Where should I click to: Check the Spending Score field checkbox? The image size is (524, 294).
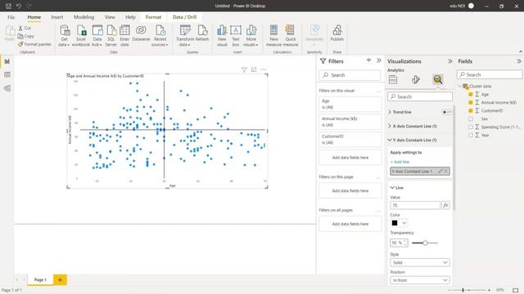point(471,127)
